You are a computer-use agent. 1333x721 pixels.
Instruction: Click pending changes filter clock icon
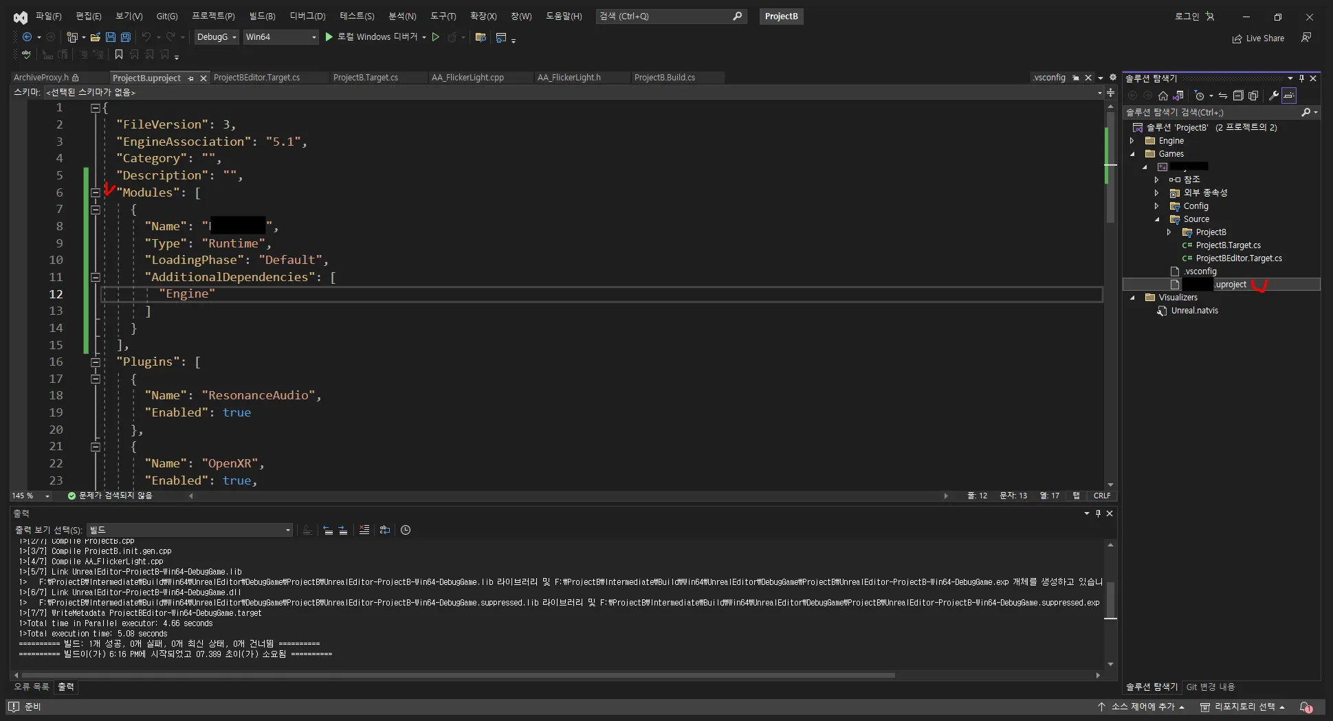click(x=1200, y=96)
